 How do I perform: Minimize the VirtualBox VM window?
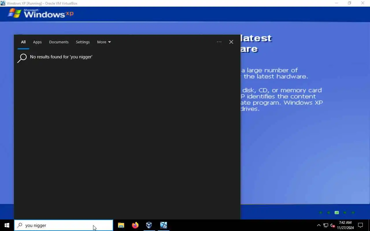click(x=336, y=3)
